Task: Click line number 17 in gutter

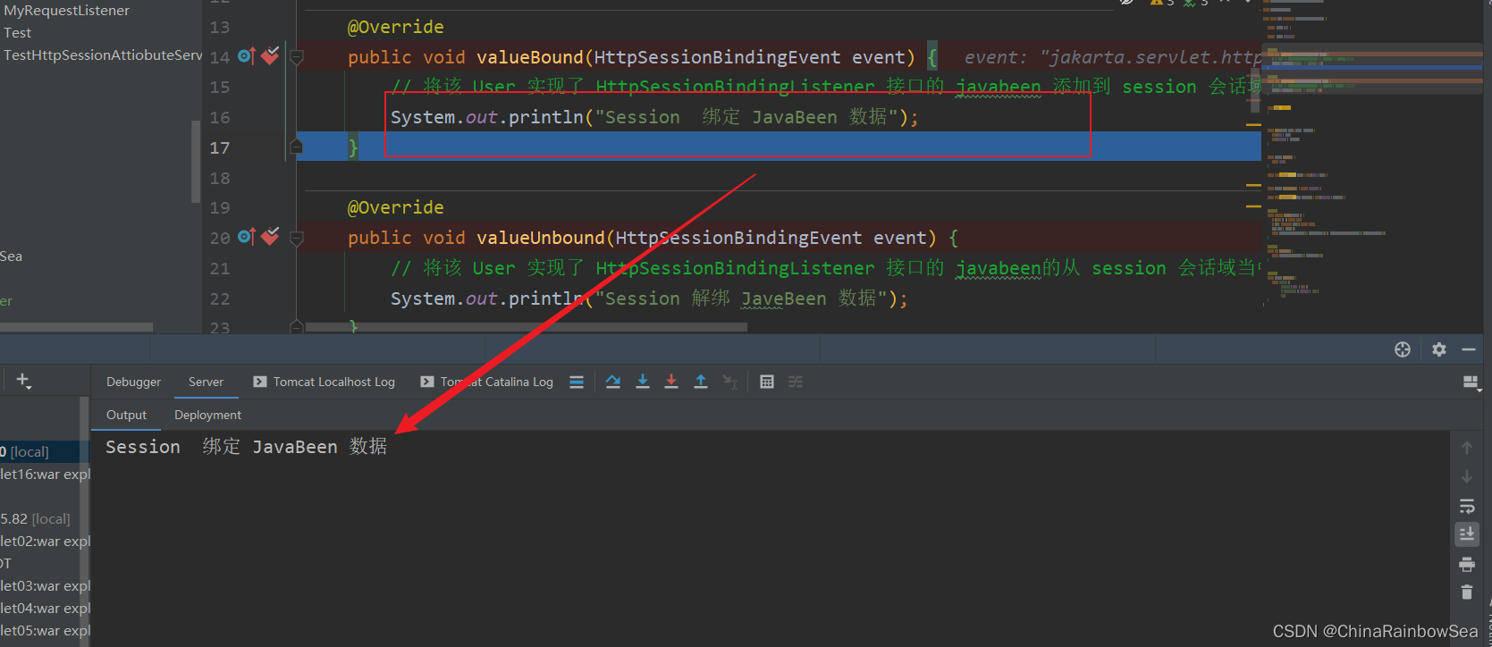Action: pos(220,147)
